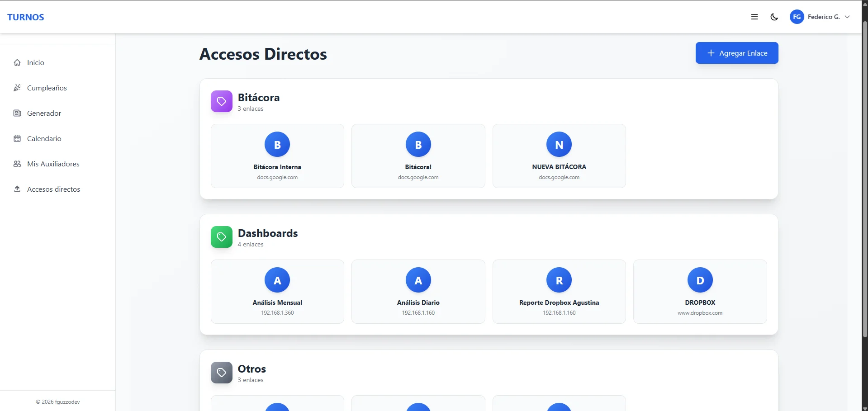Click the Generador sidebar icon

17,113
